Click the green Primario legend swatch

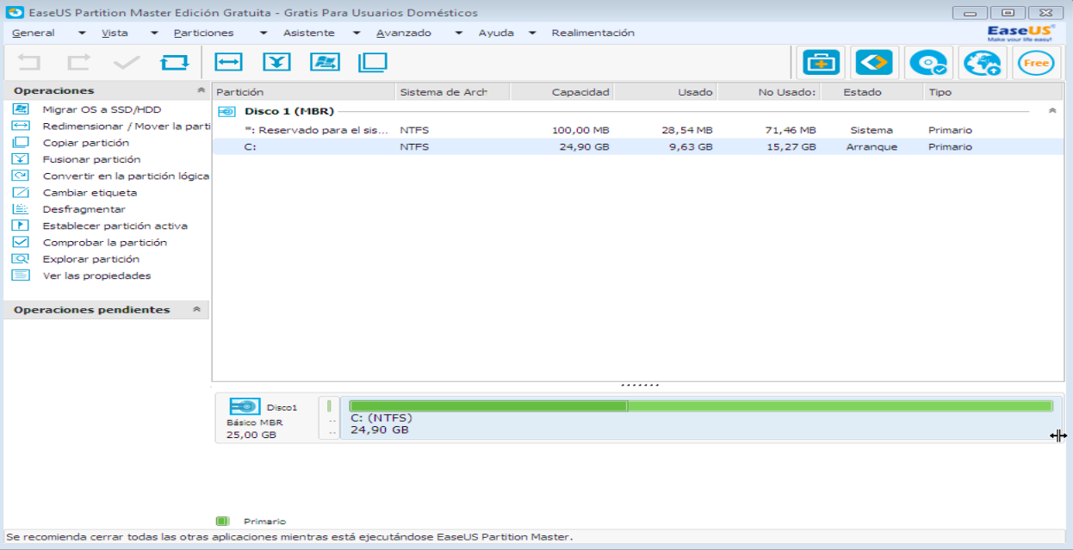click(x=222, y=521)
